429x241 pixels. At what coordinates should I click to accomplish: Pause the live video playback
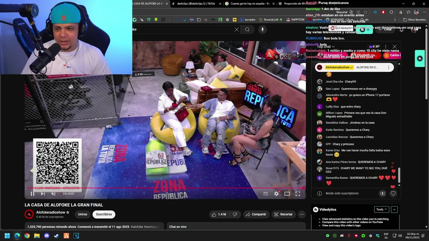tap(33, 193)
